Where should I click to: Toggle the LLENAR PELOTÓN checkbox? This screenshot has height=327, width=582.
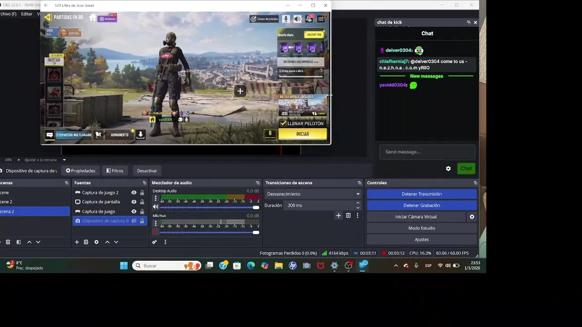(x=283, y=124)
